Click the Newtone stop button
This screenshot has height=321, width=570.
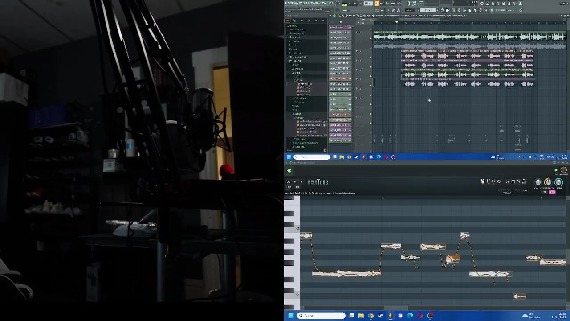[301, 181]
